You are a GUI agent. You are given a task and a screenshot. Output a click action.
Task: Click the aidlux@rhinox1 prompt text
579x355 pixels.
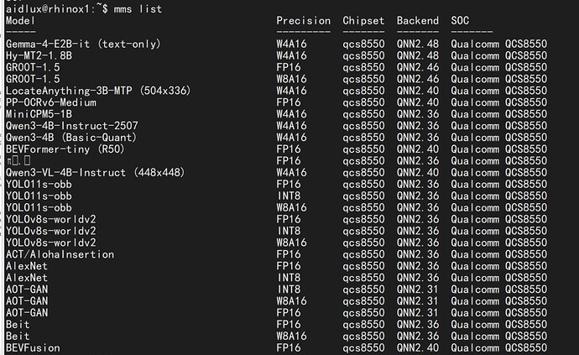48,9
